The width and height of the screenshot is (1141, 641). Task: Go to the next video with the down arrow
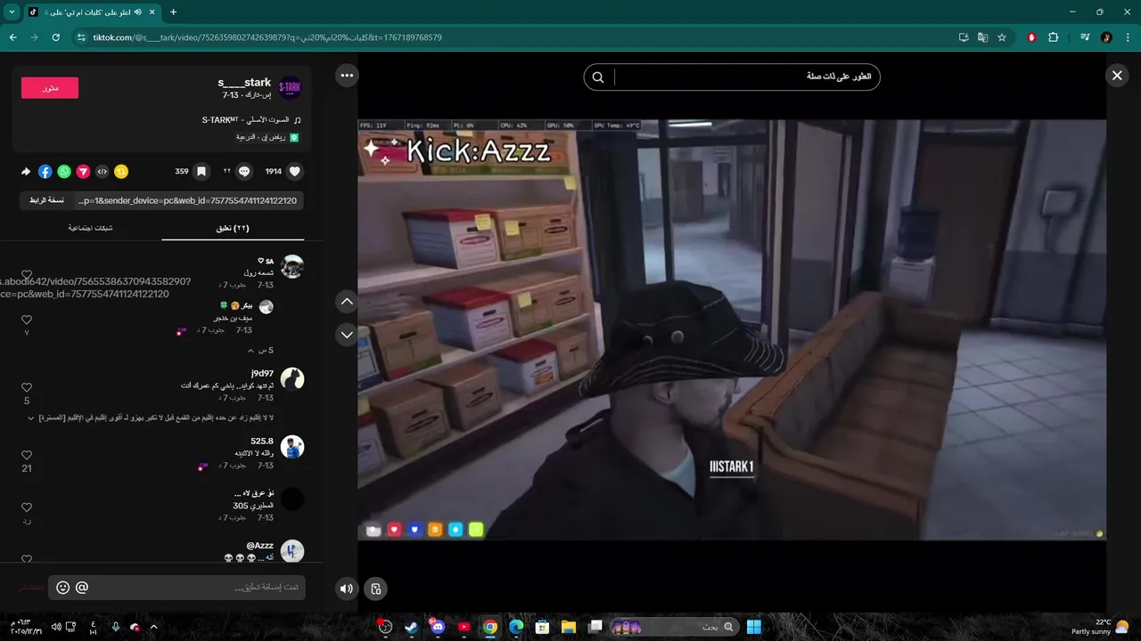coord(347,335)
